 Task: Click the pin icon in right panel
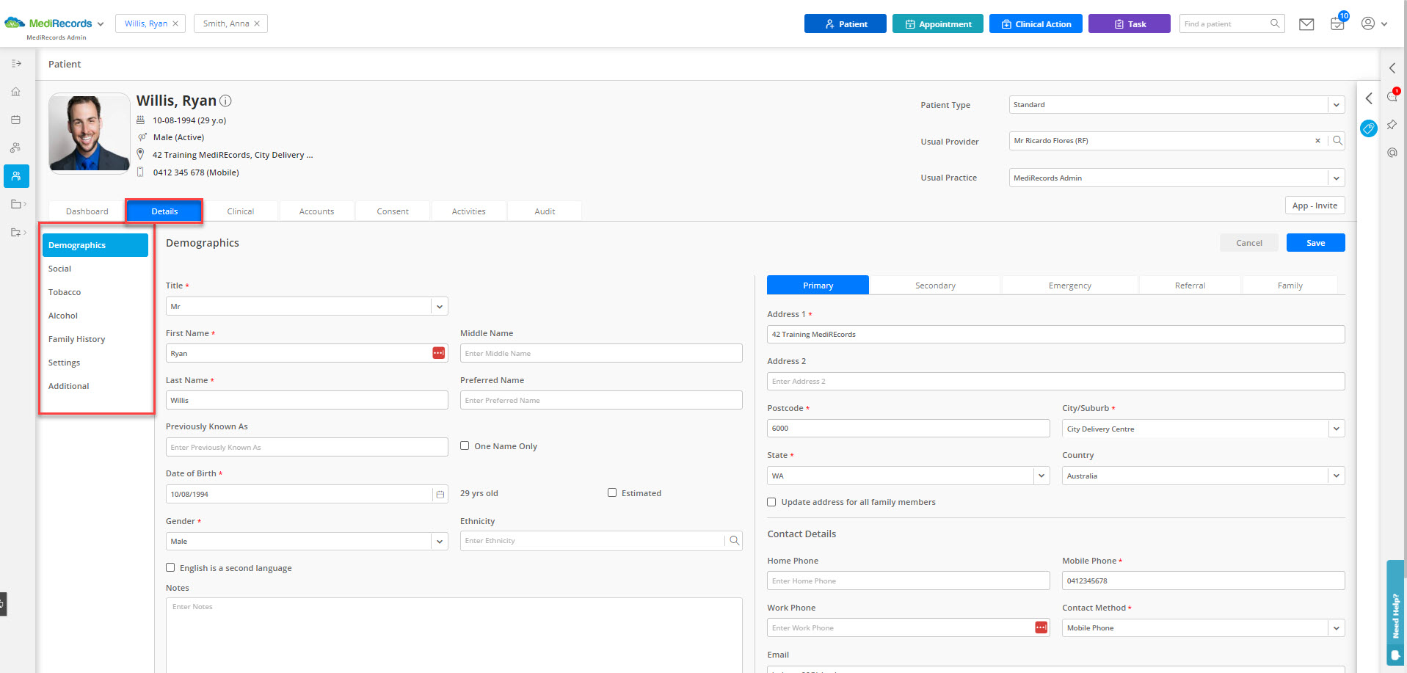(x=1392, y=125)
